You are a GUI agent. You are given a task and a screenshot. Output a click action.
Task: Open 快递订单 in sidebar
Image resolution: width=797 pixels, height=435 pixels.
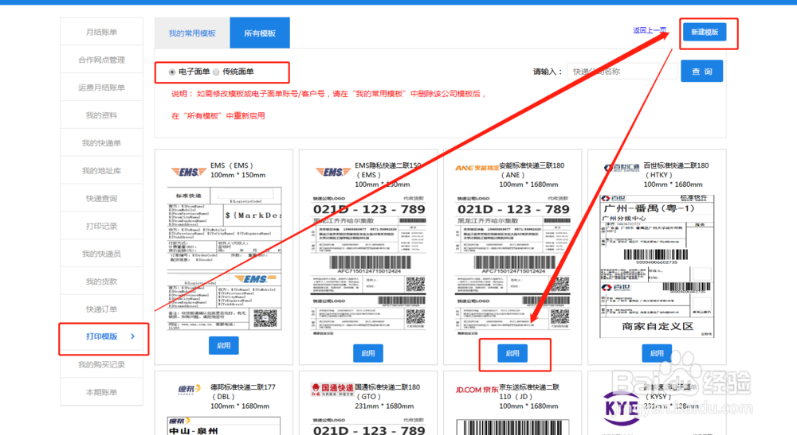coord(102,309)
